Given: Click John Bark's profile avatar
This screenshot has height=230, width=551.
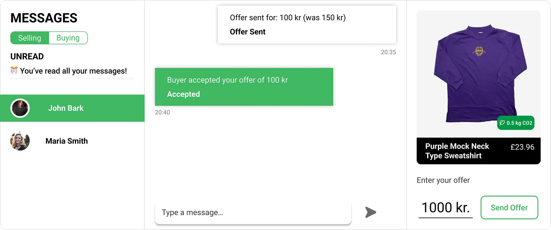Looking at the screenshot, I should click(x=20, y=108).
